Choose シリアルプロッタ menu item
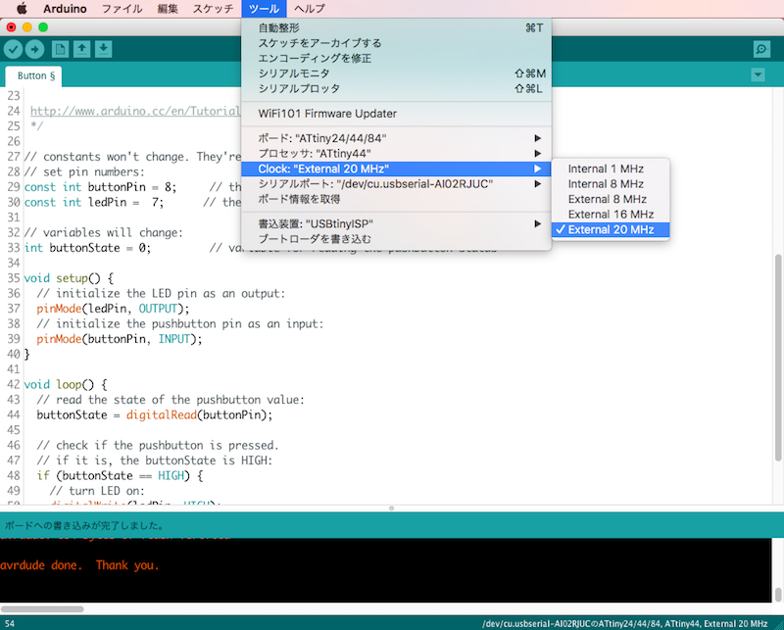 tap(396, 88)
